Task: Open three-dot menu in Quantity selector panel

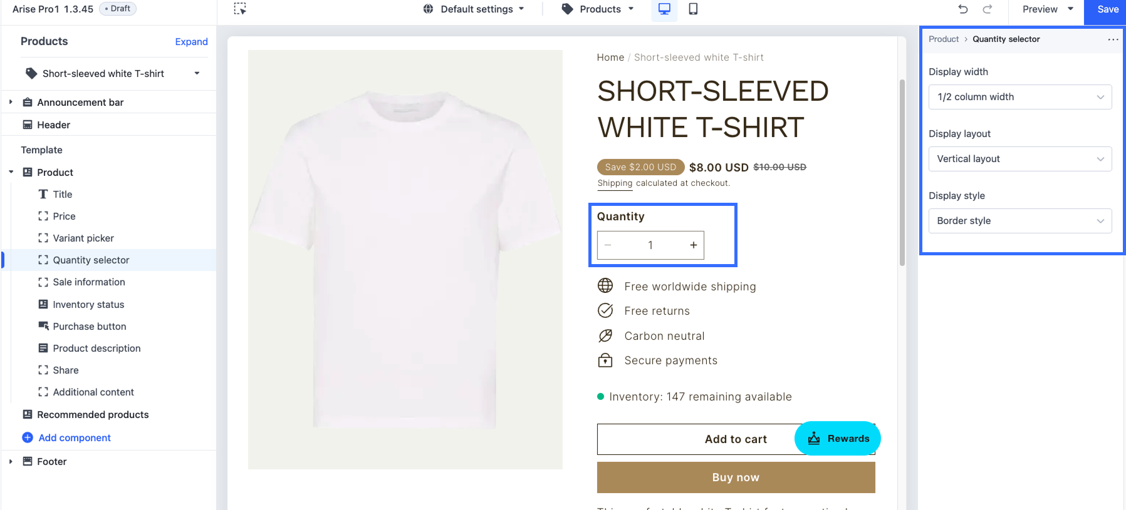Action: (x=1113, y=39)
